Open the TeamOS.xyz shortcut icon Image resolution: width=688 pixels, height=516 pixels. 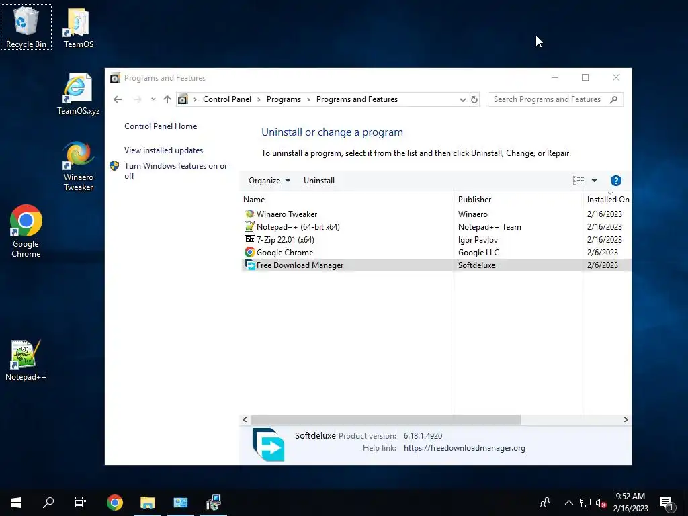coord(78,93)
